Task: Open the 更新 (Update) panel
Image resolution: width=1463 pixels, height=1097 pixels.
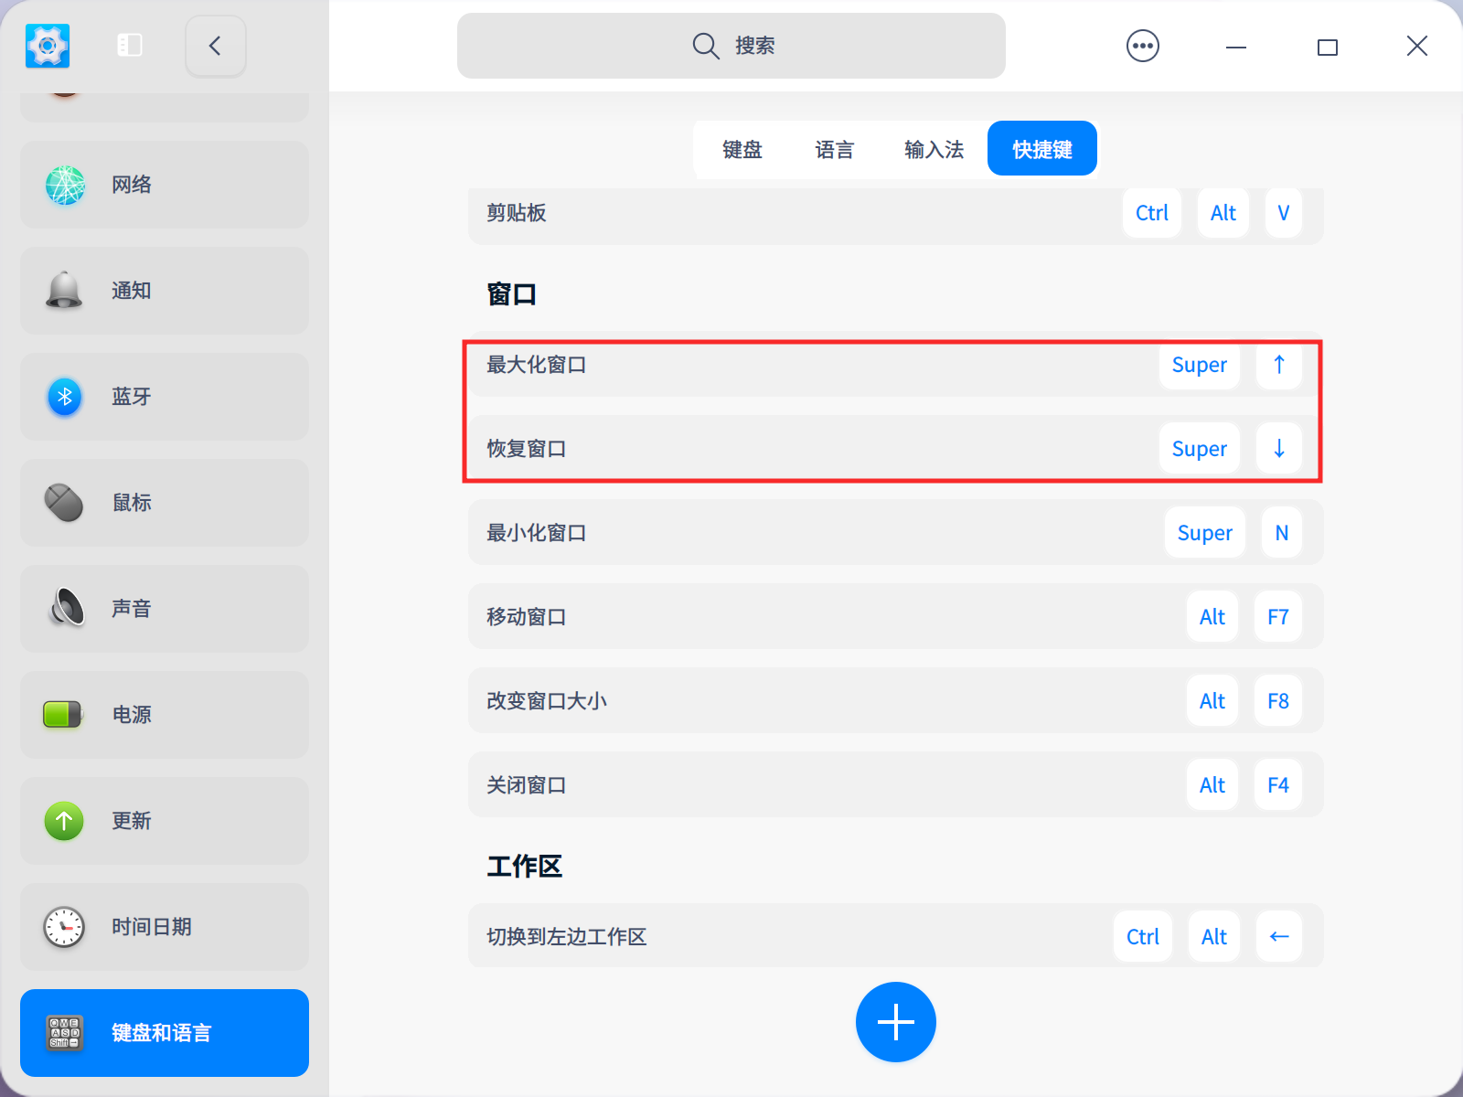Action: point(164,821)
